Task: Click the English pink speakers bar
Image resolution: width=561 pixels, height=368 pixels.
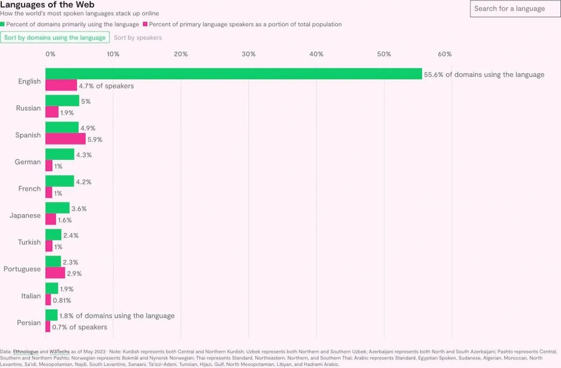Action: click(61, 85)
